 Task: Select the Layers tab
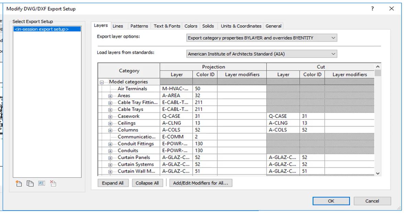click(101, 25)
